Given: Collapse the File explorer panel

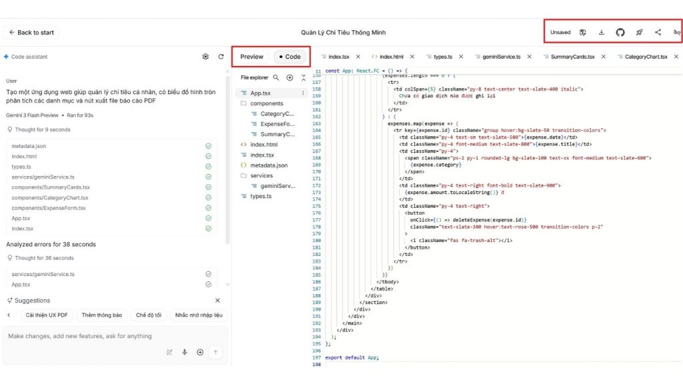Looking at the screenshot, I should [x=303, y=77].
